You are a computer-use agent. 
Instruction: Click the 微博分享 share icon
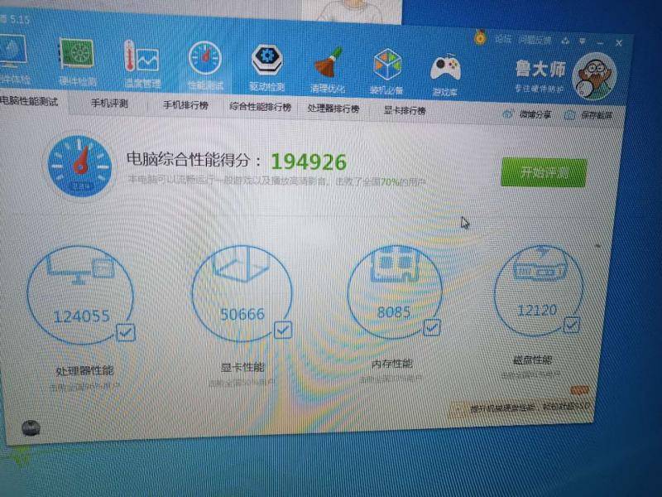pos(507,114)
